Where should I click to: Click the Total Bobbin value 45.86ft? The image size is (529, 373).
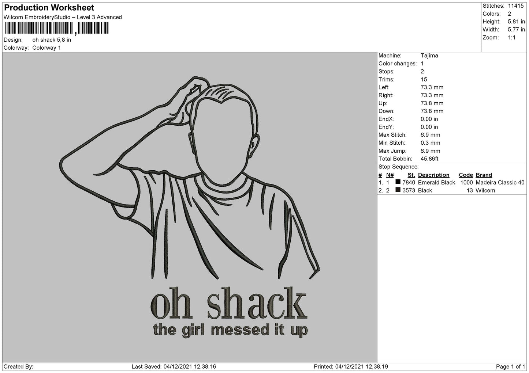429,159
